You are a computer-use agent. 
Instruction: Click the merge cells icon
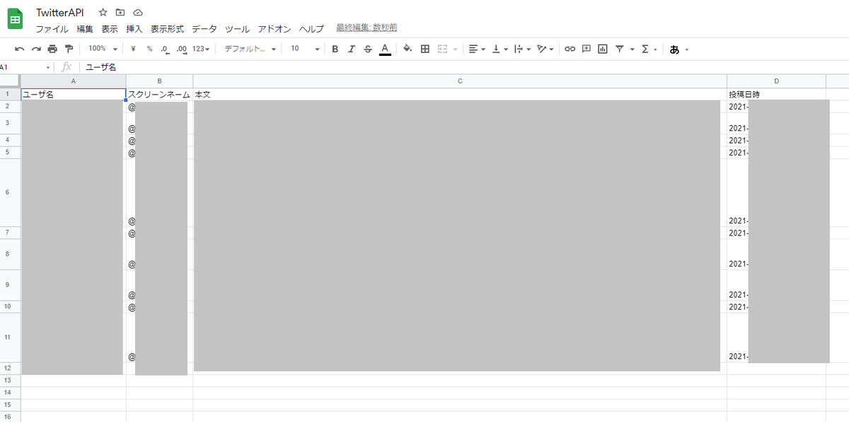(443, 49)
